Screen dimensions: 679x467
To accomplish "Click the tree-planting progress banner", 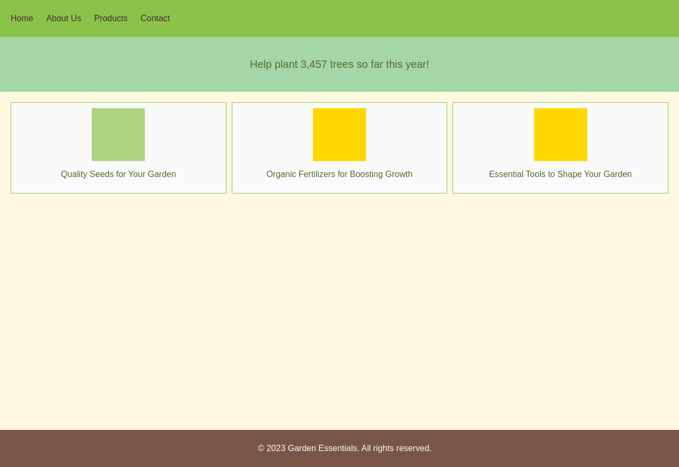I will tap(339, 64).
